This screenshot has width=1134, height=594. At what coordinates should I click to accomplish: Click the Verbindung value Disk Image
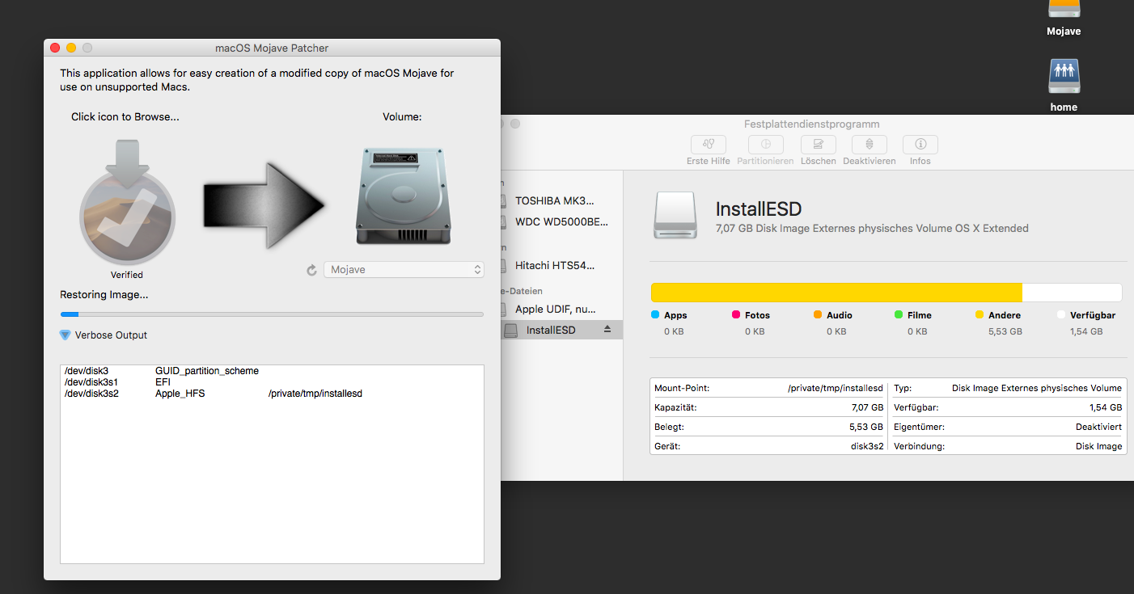(1098, 446)
